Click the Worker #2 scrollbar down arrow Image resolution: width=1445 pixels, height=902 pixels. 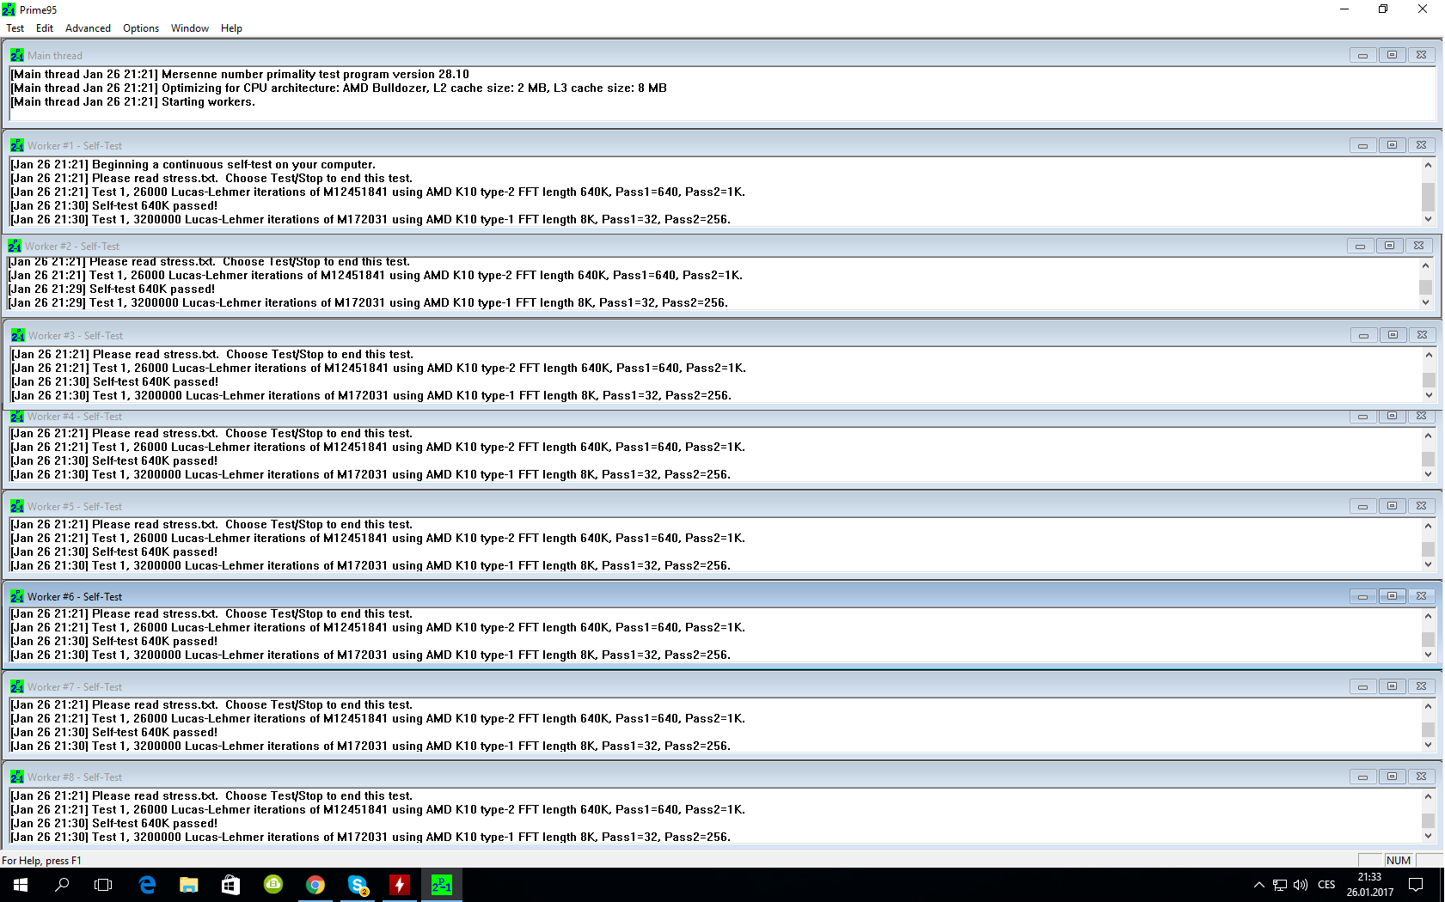click(1425, 302)
